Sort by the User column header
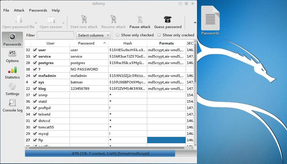The width and height of the screenshot is (287, 164). pos(50,43)
